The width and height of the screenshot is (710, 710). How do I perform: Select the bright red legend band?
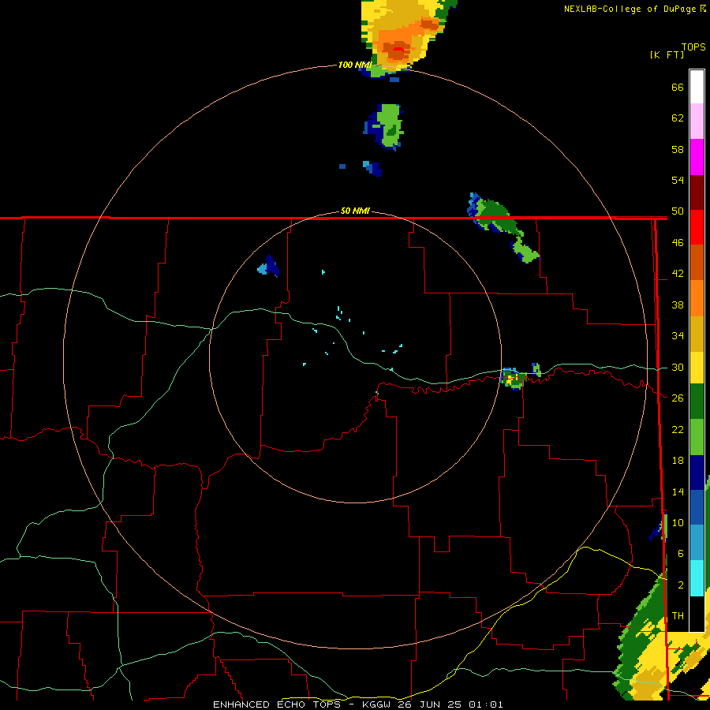point(697,227)
